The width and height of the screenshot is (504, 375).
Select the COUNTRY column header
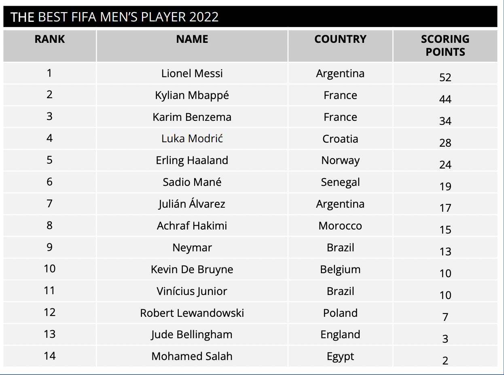click(340, 39)
